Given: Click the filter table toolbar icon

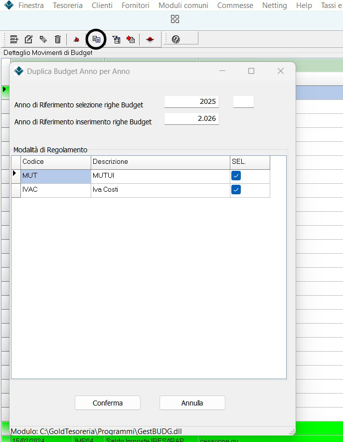Looking at the screenshot, I should point(116,39).
